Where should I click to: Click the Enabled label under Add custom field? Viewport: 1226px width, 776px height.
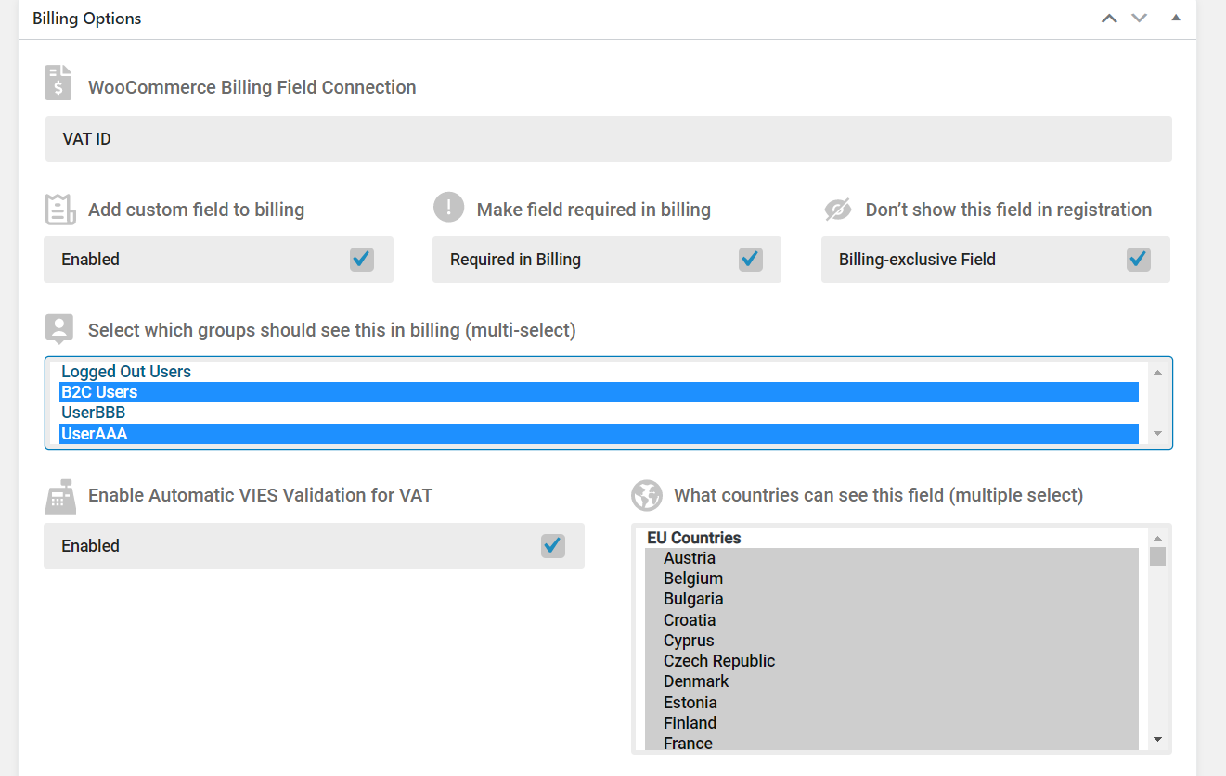pos(90,260)
